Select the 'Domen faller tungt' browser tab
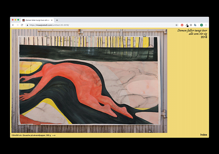 [x=37, y=20]
